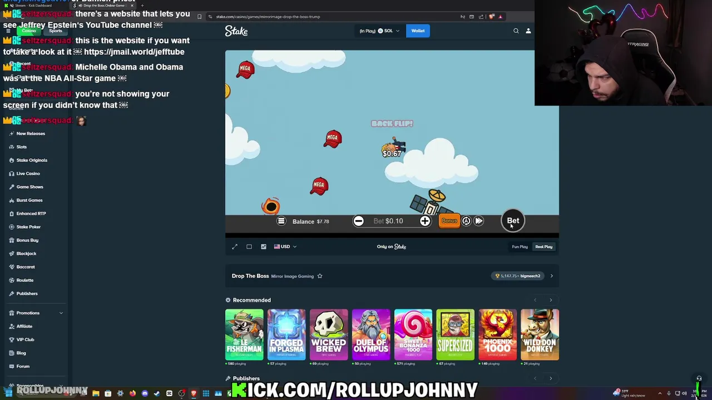Open Phoenix 1000 game thumbnail

498,334
